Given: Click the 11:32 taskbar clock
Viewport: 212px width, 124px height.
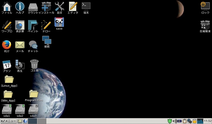Looking at the screenshot, I should click(x=208, y=121).
